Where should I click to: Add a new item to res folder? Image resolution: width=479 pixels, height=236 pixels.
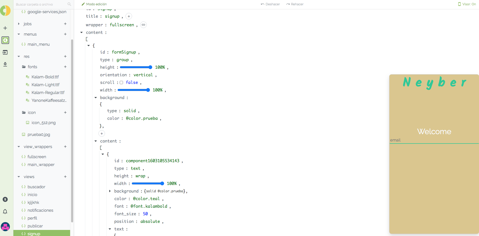point(65,56)
